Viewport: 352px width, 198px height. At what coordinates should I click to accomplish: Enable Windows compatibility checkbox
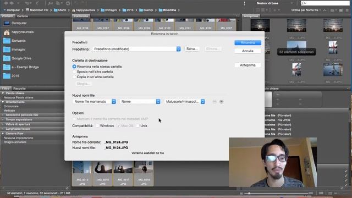97,126
